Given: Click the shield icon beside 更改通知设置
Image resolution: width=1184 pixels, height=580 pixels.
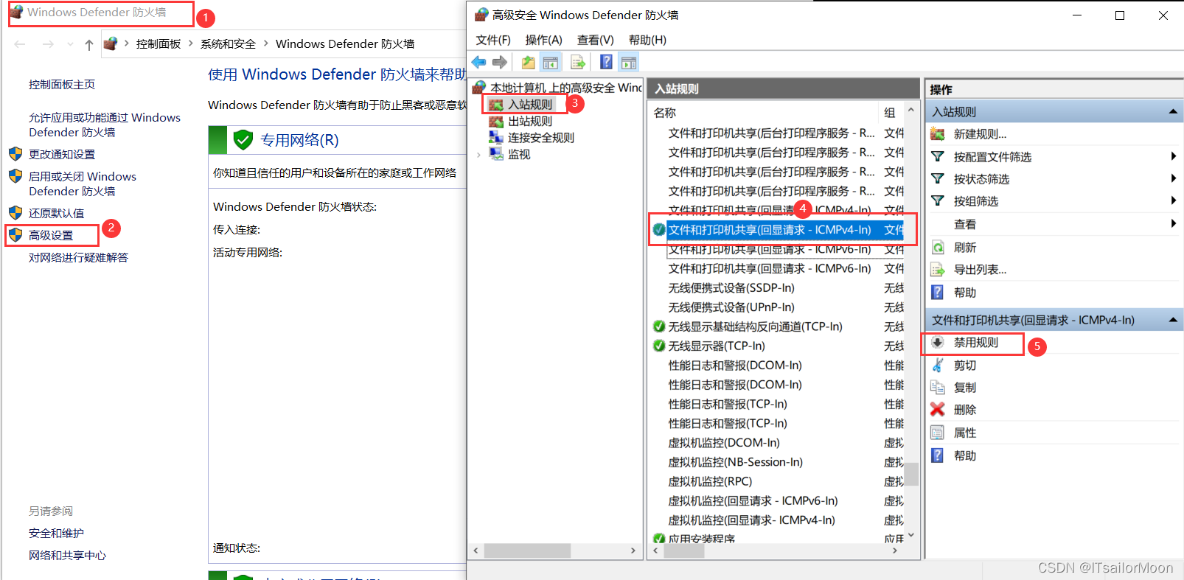Looking at the screenshot, I should click(x=15, y=154).
